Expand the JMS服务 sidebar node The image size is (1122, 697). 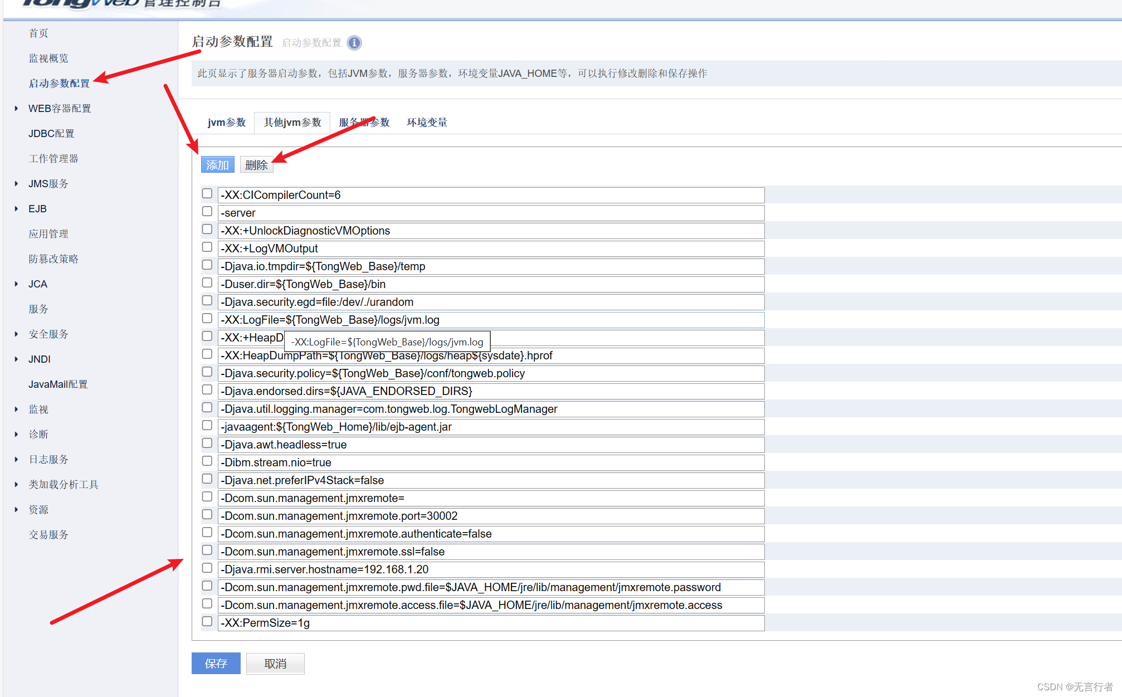pos(16,184)
